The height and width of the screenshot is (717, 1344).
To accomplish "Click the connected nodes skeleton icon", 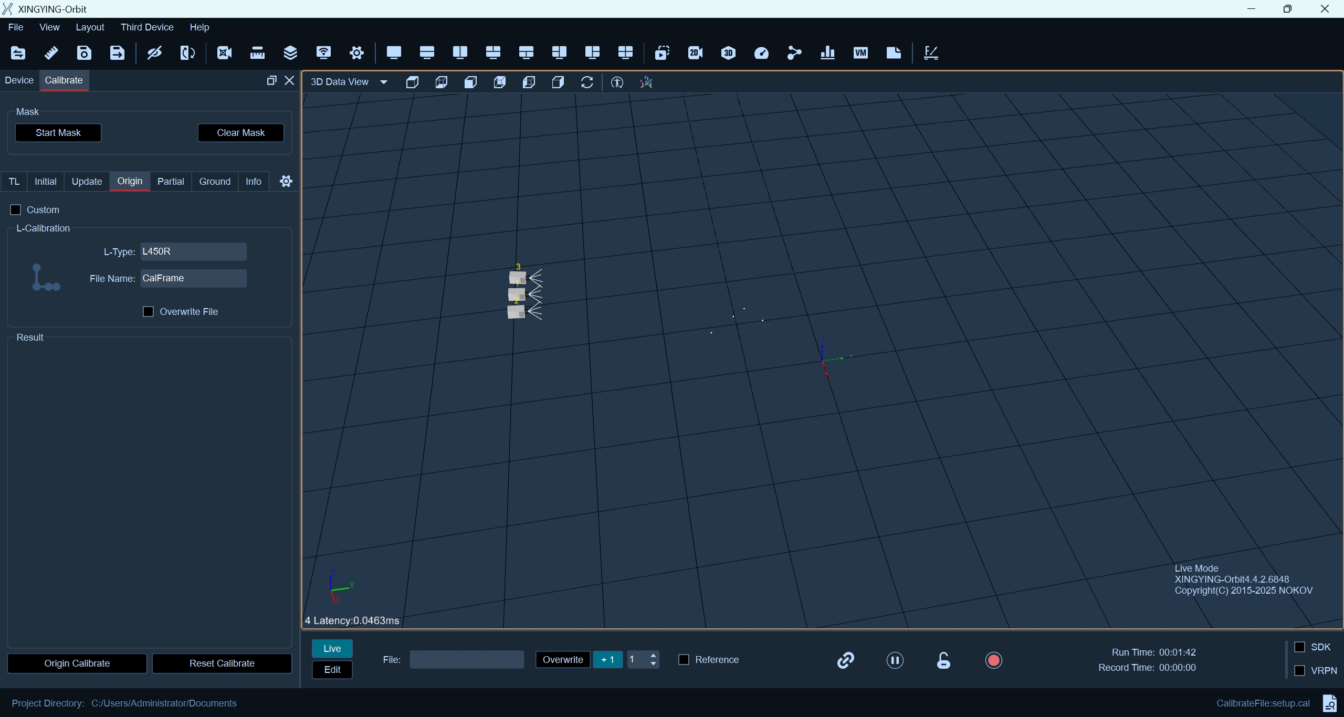I will 794,52.
